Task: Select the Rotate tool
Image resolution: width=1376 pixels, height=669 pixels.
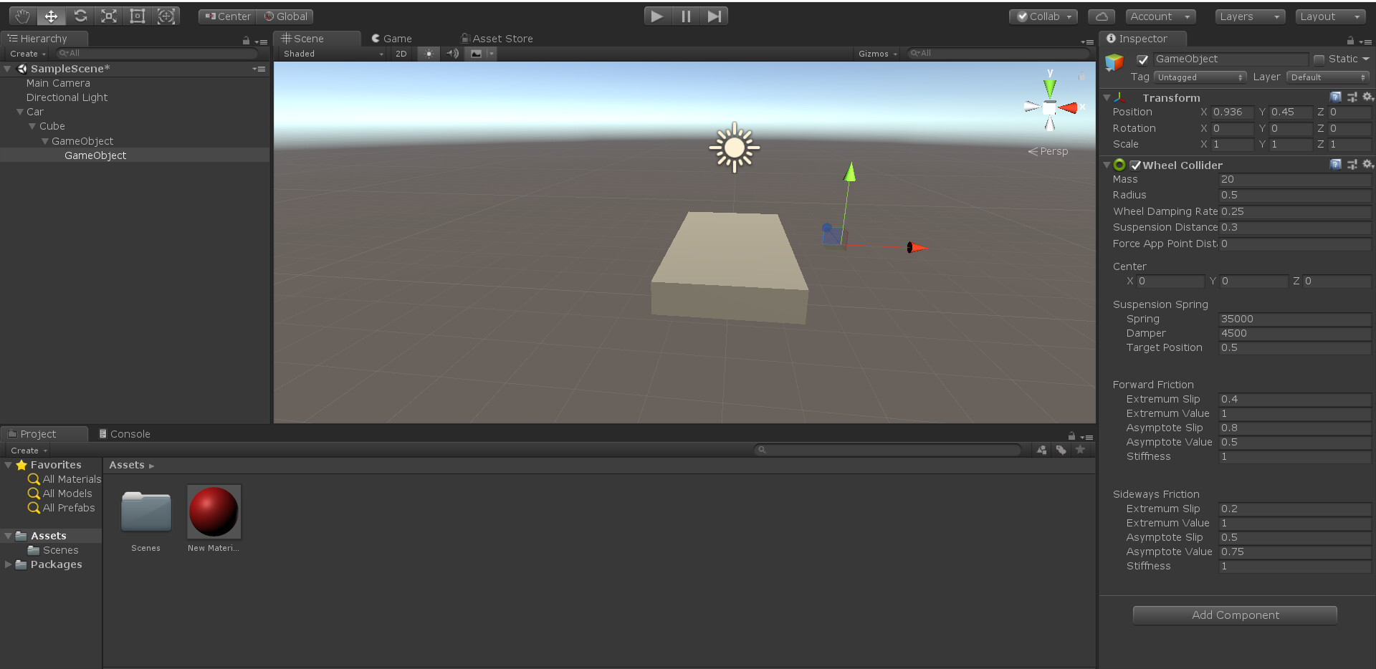Action: coord(80,16)
